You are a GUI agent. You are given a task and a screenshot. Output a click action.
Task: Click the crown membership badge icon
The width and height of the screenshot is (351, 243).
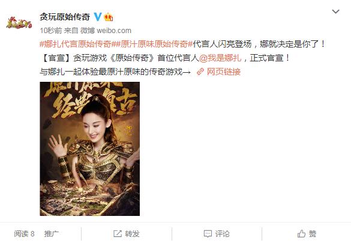coord(109,17)
